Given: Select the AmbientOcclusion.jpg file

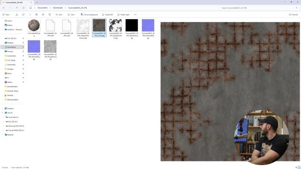Looking at the screenshot, I should 83,29.
